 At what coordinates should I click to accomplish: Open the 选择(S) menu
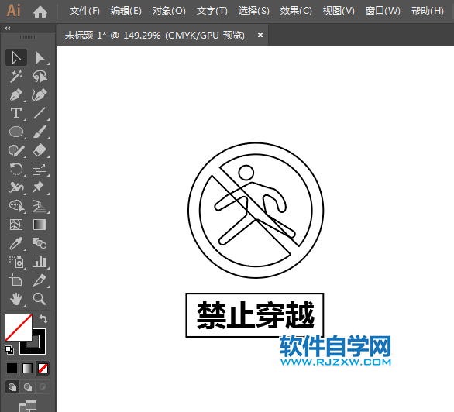(x=253, y=11)
